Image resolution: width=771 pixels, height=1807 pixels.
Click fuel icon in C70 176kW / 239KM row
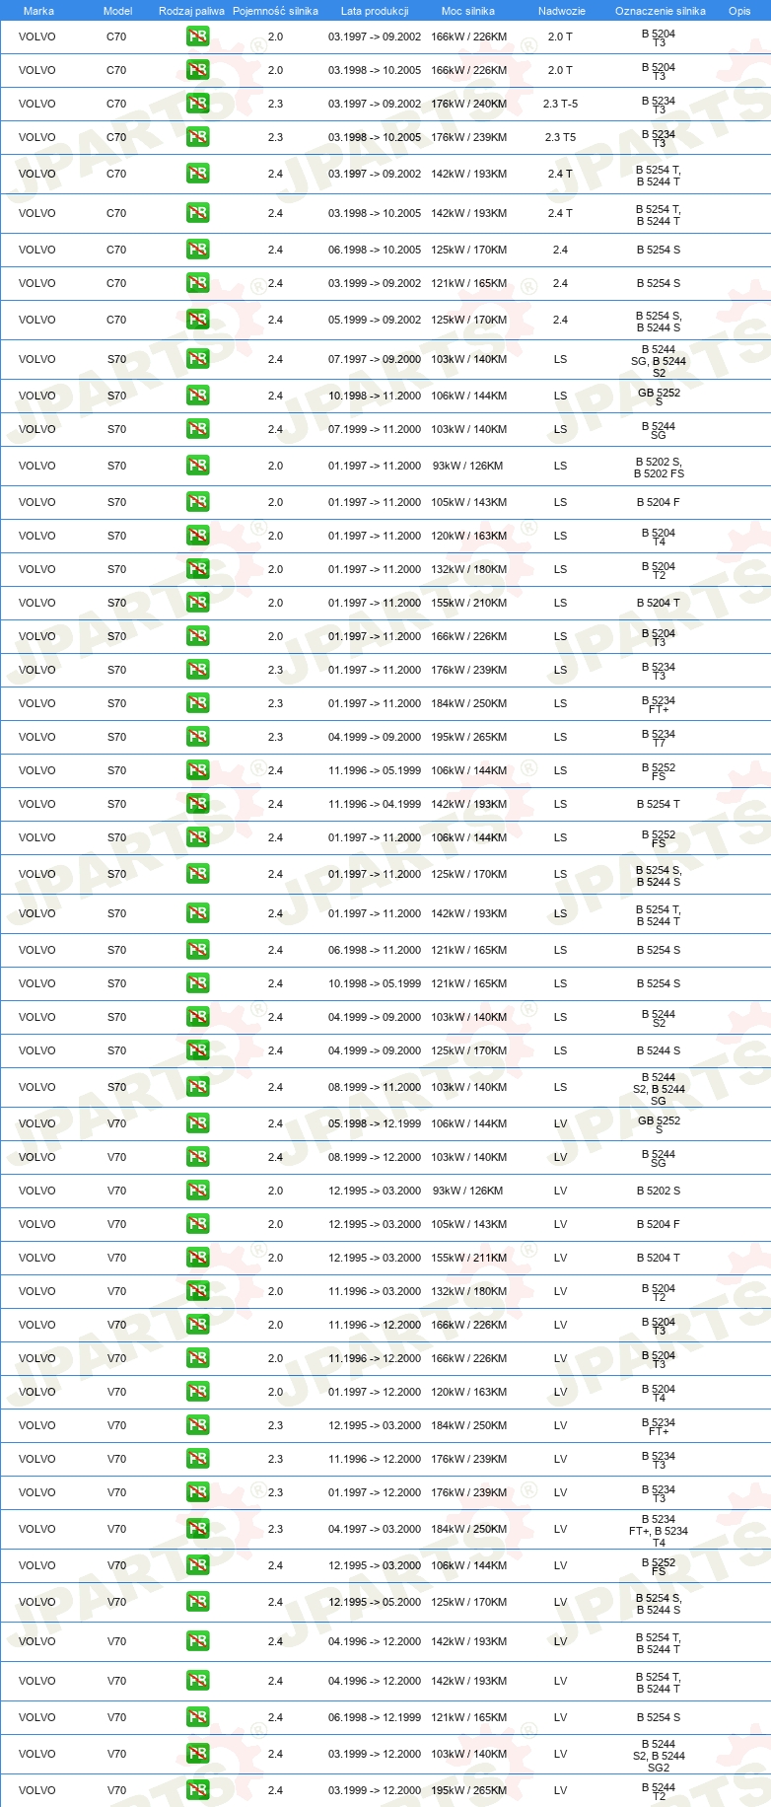(198, 137)
